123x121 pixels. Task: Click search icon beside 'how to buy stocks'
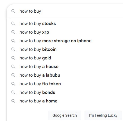pos(13,24)
